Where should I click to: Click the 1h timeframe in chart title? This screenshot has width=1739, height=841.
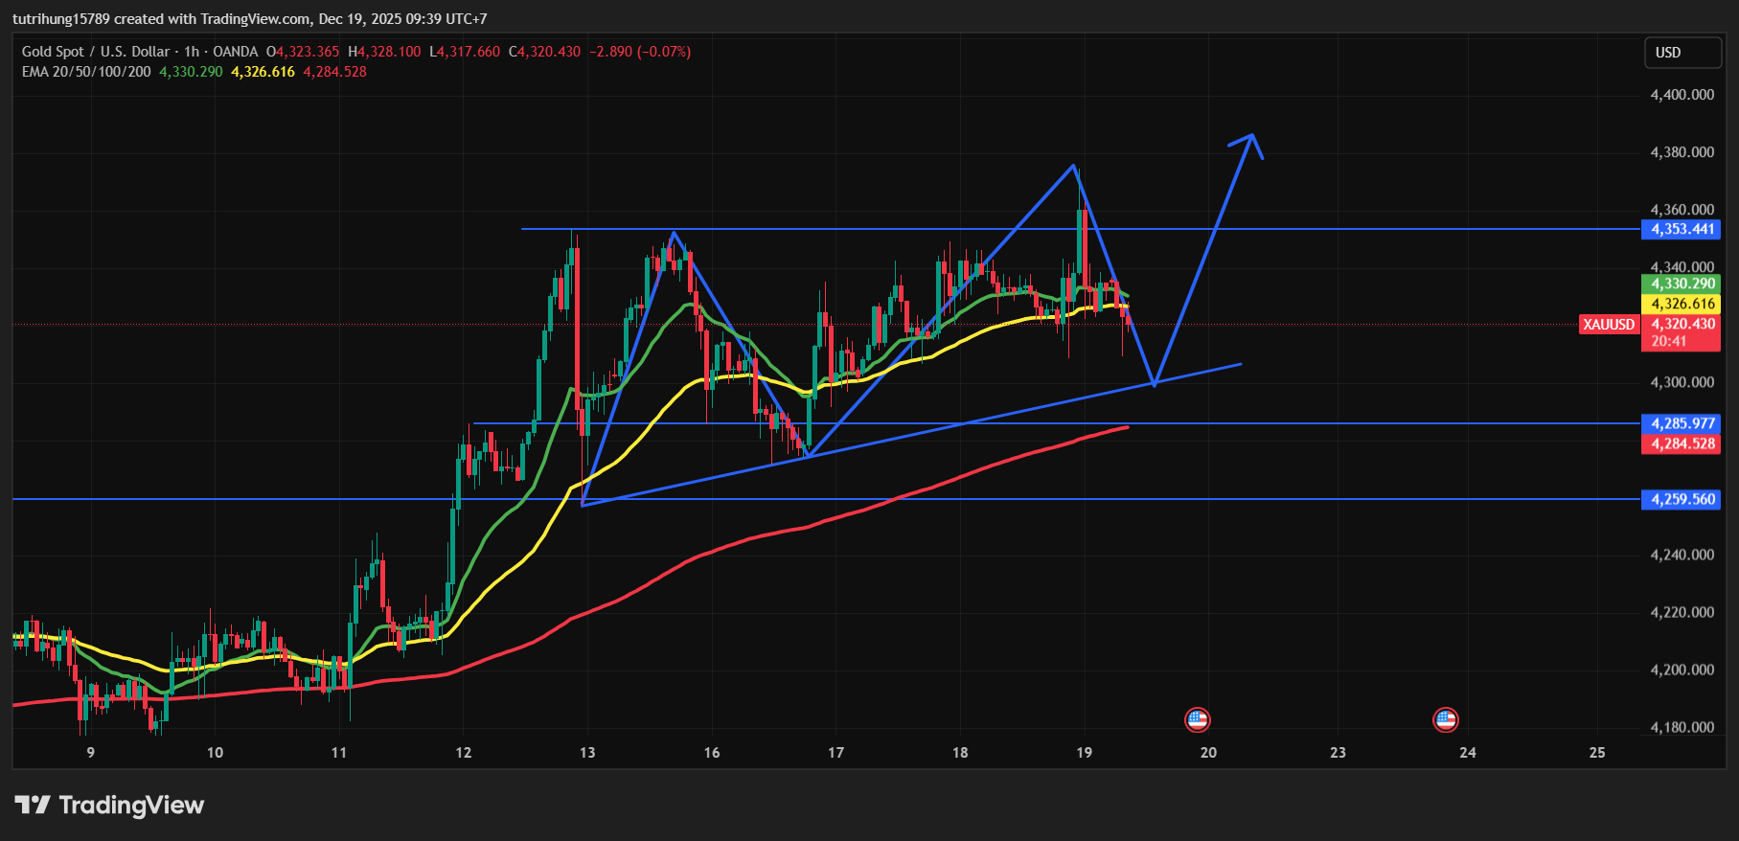192,52
